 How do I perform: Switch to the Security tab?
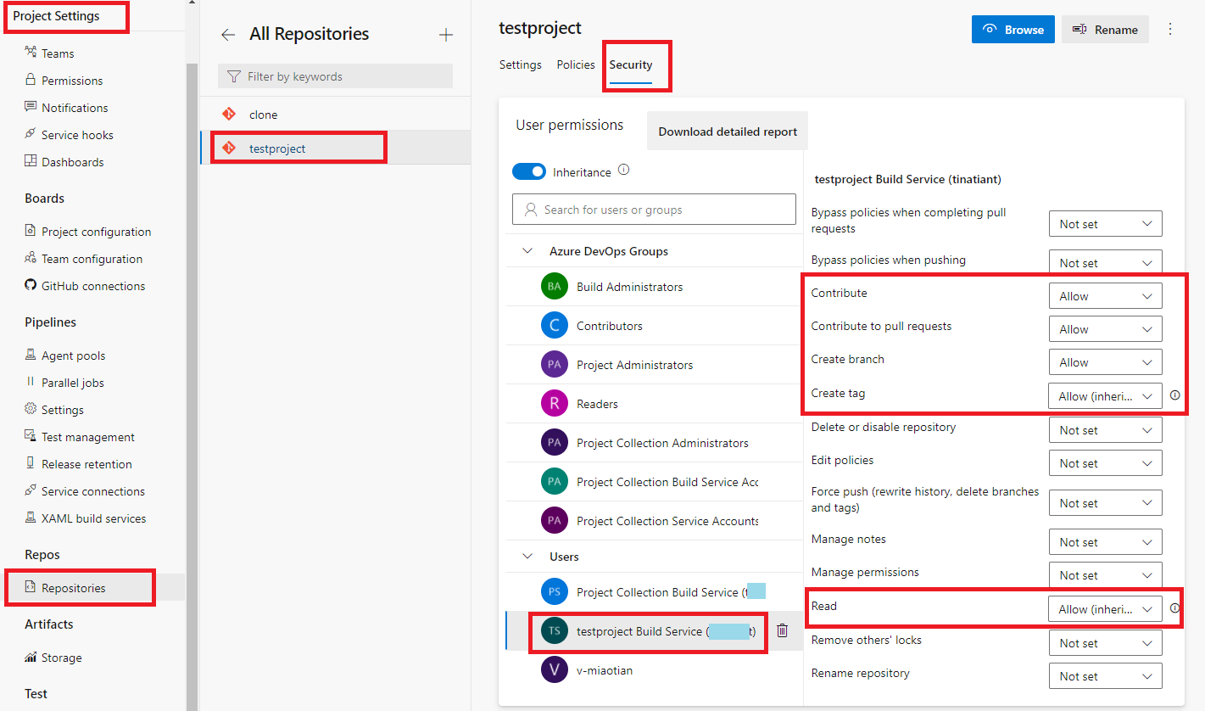pyautogui.click(x=631, y=64)
